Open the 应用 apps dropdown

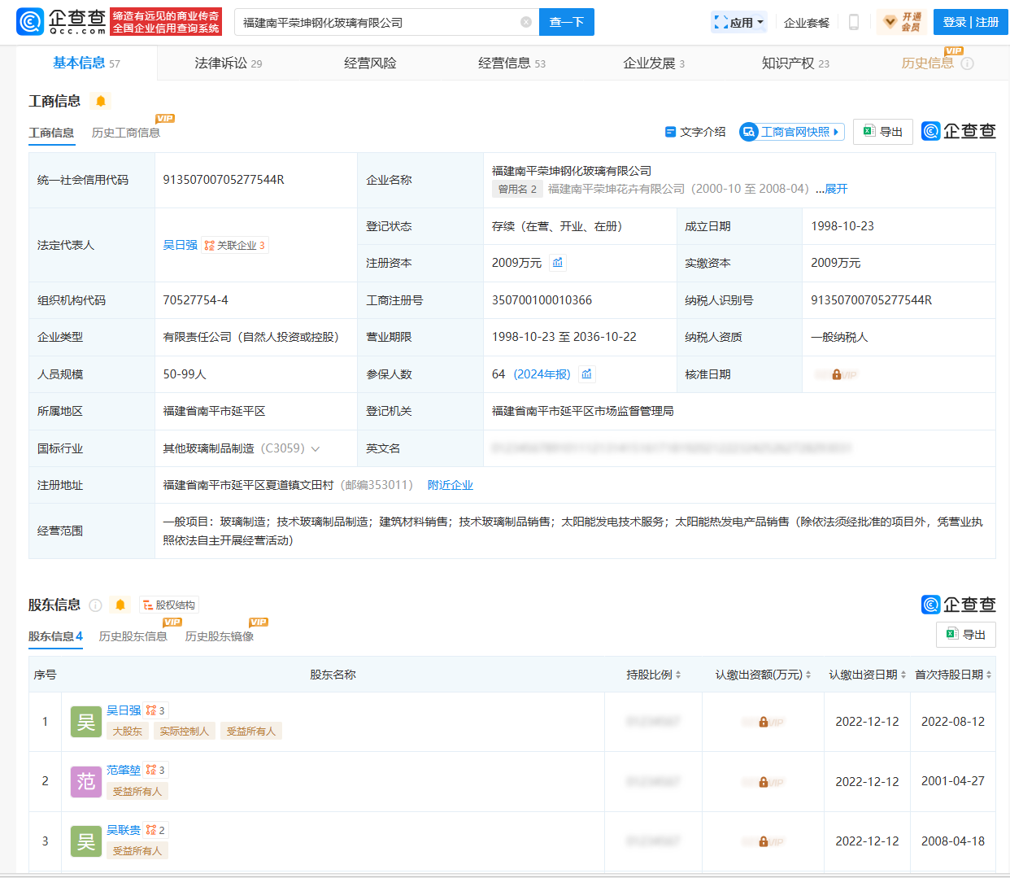(x=739, y=22)
